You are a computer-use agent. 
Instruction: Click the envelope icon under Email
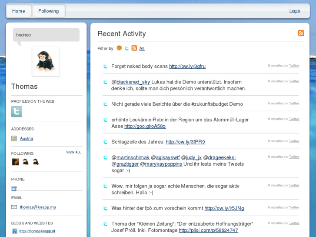tap(14, 207)
